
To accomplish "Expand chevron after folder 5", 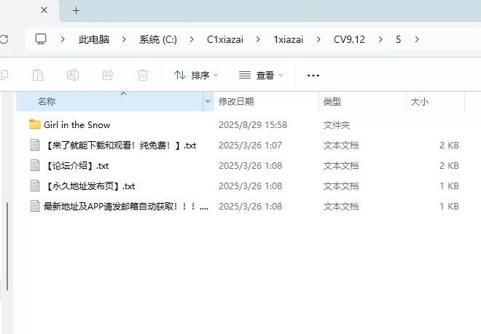I will 417,39.
